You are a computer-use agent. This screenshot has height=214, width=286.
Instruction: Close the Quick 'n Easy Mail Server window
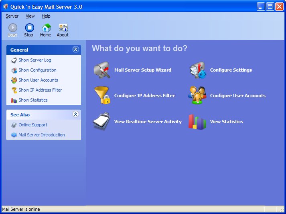[279, 7]
